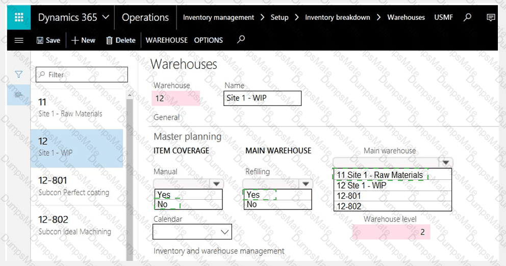Open the OPTIONS menu tab
This screenshot has width=506, height=266.
click(x=208, y=40)
